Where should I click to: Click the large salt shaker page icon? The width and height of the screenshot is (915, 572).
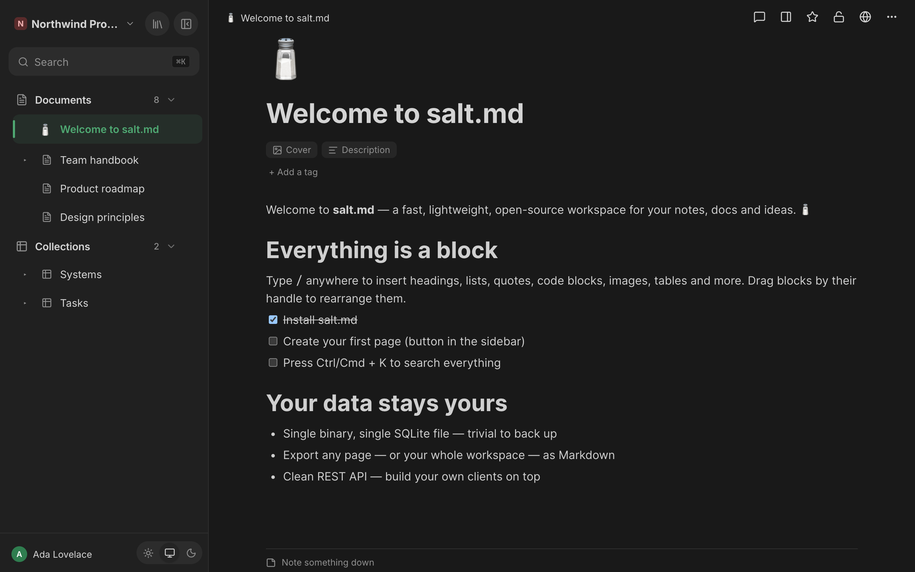coord(286,59)
